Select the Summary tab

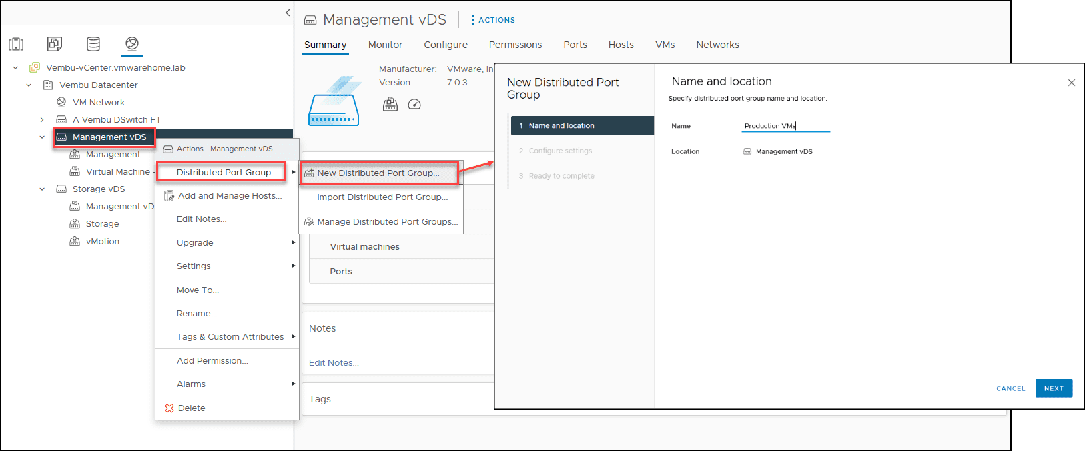(x=325, y=45)
